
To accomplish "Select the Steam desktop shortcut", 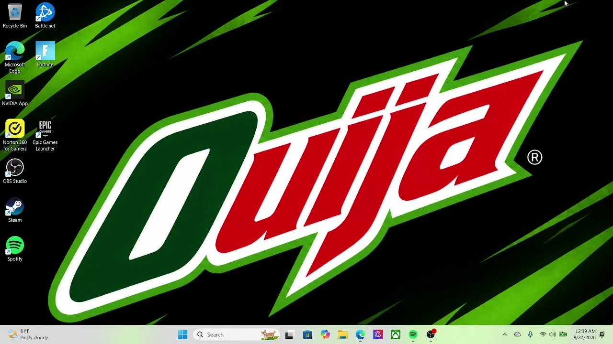I will click(x=15, y=210).
